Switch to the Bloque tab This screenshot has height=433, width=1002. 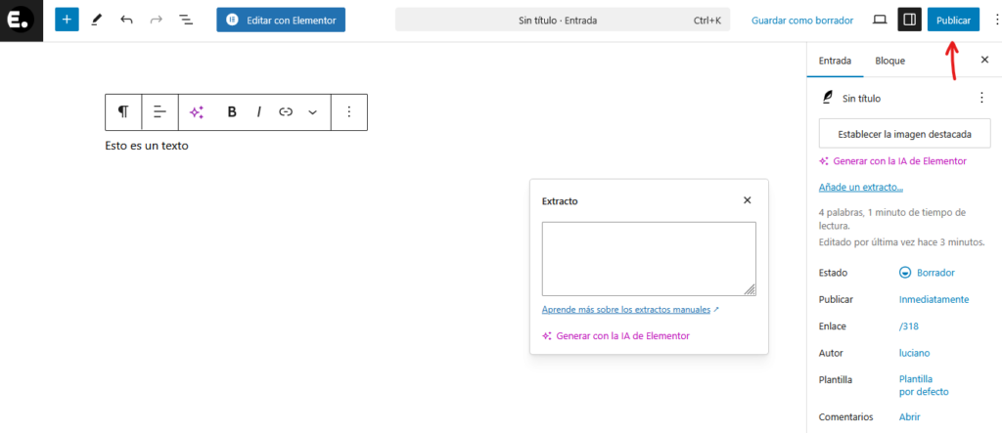pos(889,61)
